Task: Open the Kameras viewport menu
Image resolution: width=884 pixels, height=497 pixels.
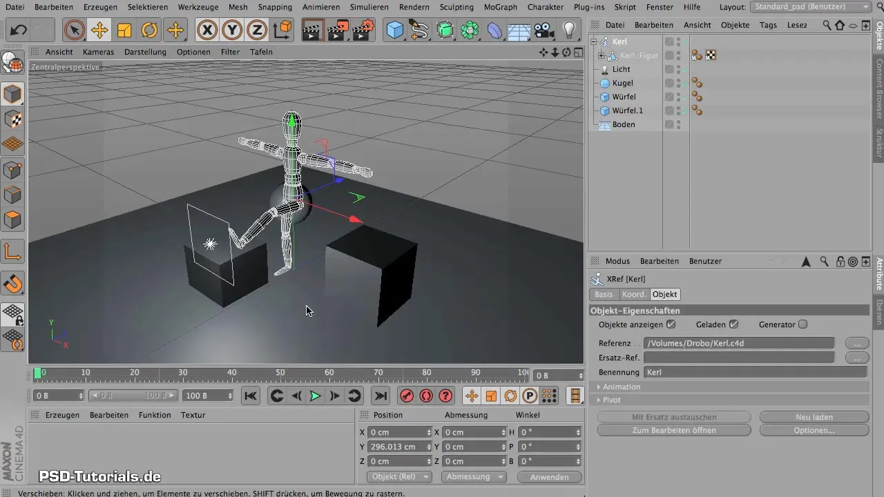Action: [98, 52]
